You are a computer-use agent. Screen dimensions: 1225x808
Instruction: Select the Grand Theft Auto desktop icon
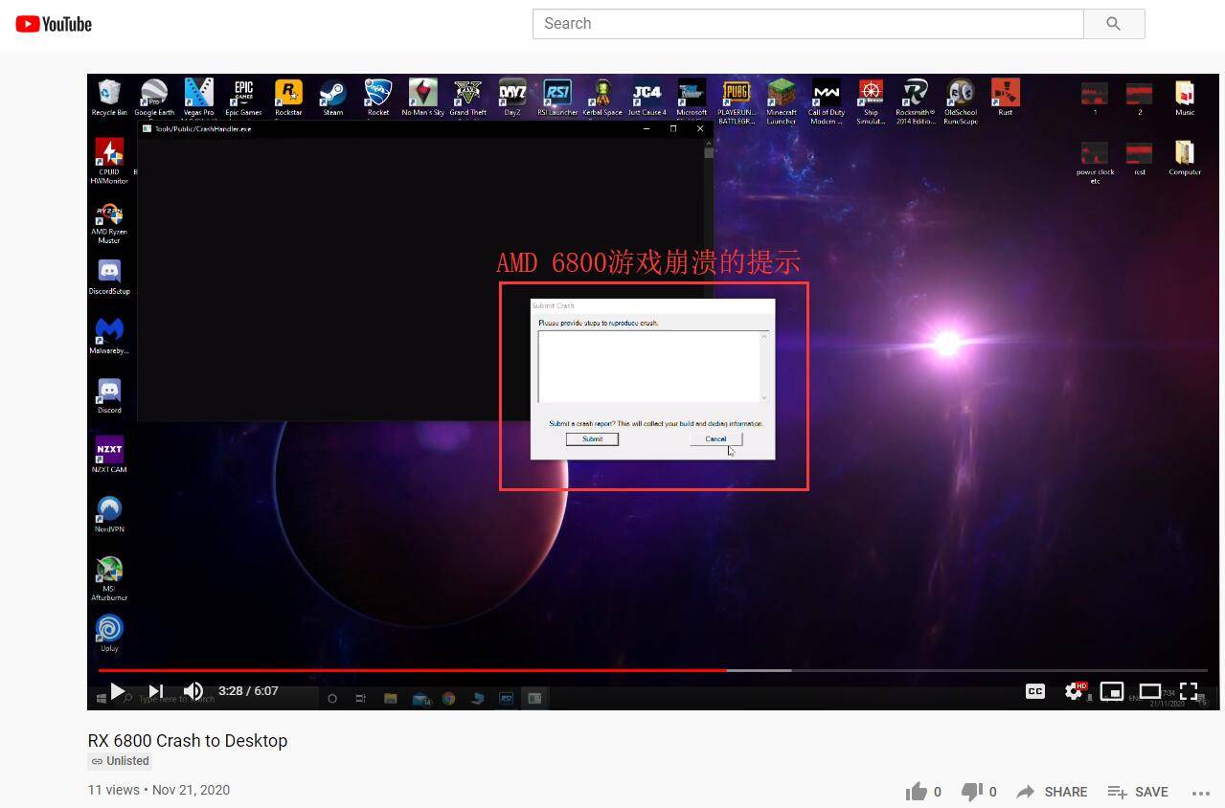467,98
